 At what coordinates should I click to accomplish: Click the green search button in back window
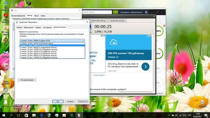pos(115,12)
